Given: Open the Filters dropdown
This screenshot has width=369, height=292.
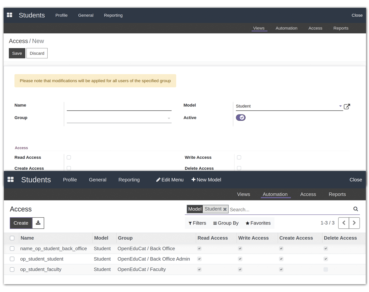Looking at the screenshot, I should pyautogui.click(x=197, y=223).
